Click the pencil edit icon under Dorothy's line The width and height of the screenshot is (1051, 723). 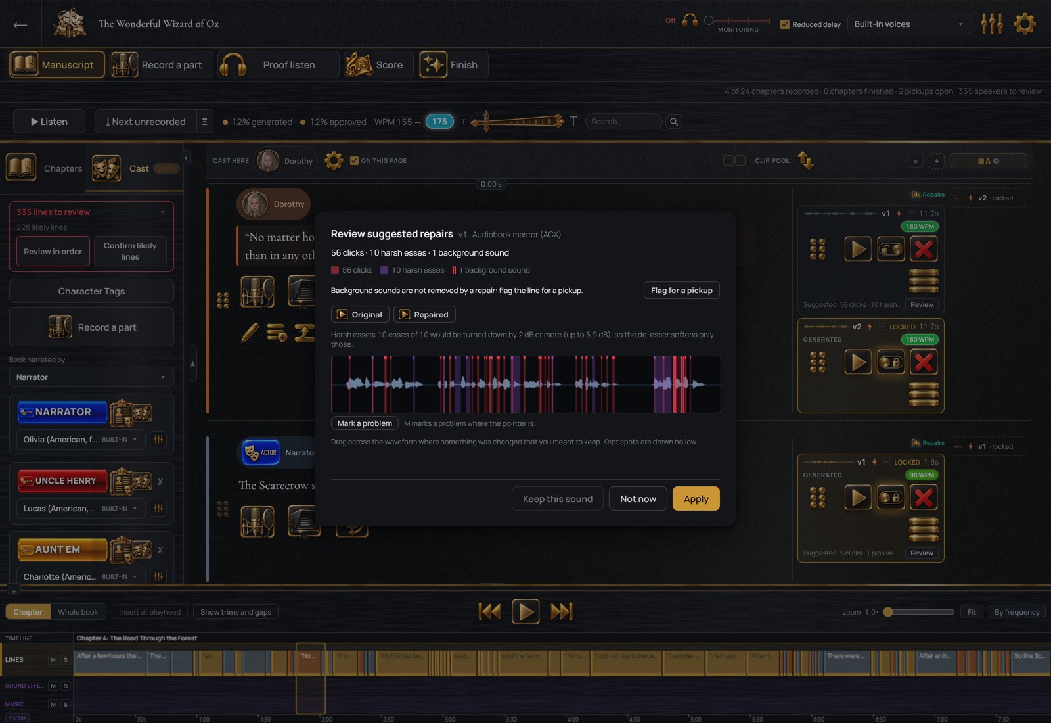[x=250, y=333]
